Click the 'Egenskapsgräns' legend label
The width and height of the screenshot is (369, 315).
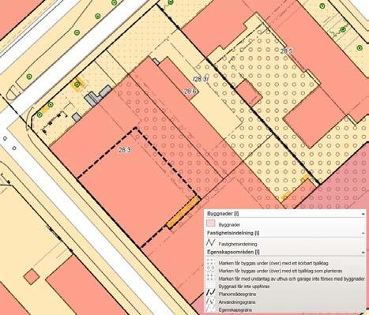tap(235, 309)
